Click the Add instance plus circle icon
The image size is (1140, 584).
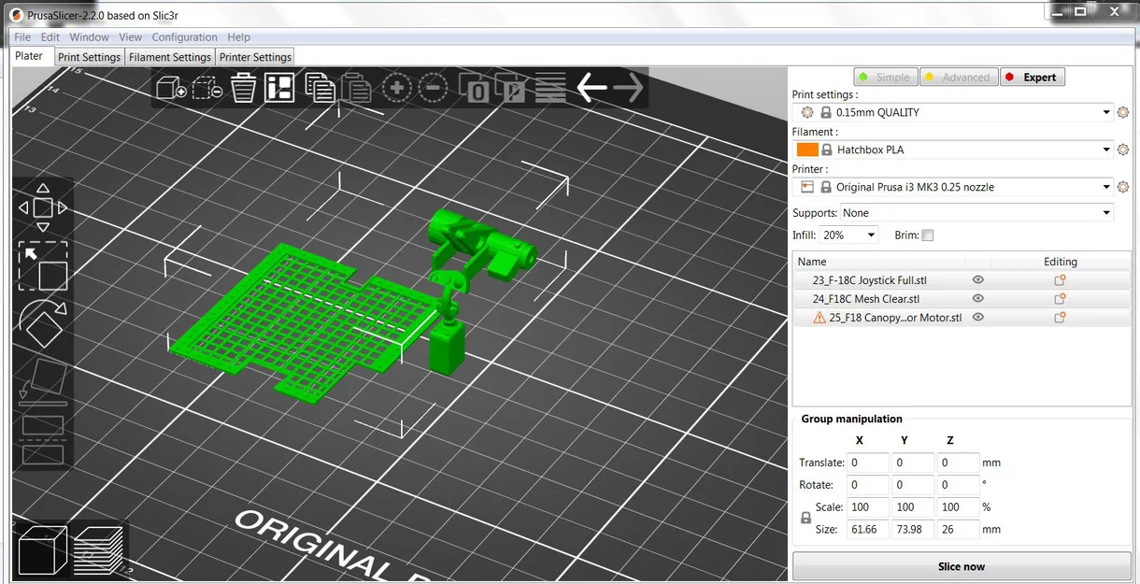396,89
